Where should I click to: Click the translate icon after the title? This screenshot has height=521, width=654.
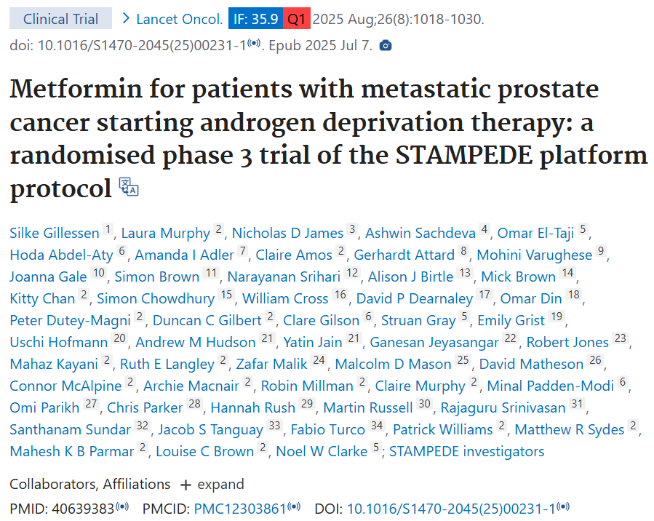(x=128, y=187)
